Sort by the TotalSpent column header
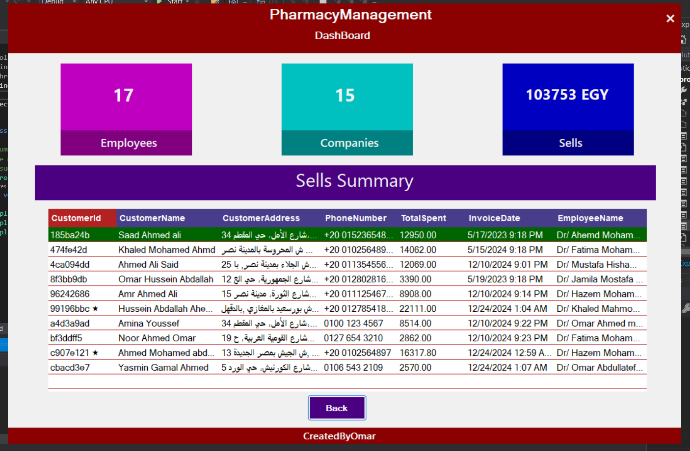The width and height of the screenshot is (690, 451). (x=424, y=218)
